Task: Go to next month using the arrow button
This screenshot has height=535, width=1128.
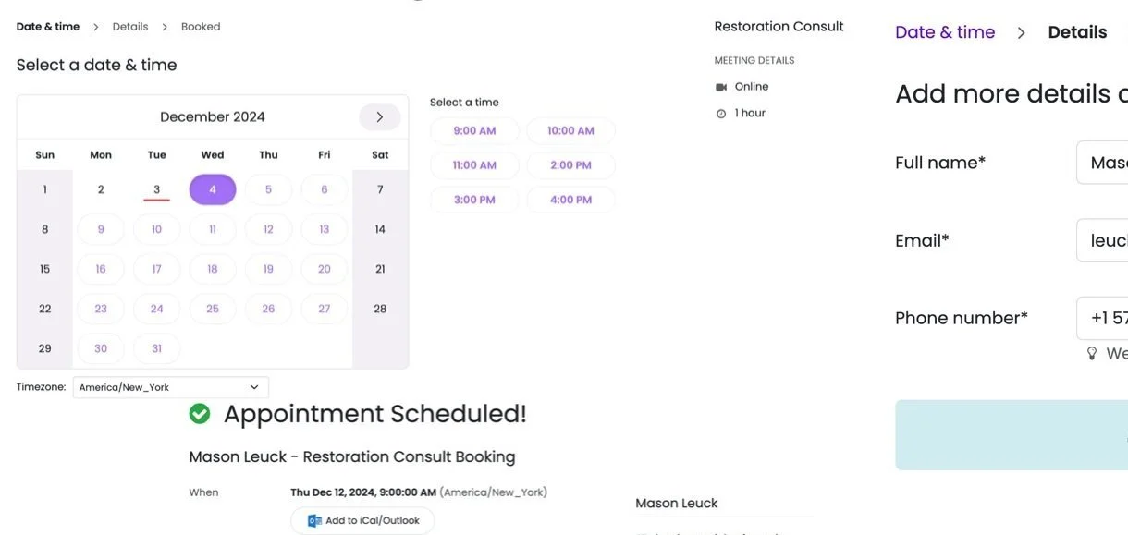Action: point(379,117)
